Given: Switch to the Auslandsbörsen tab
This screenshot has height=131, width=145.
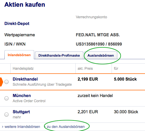Looking at the screenshot, I should pyautogui.click(x=101, y=55).
